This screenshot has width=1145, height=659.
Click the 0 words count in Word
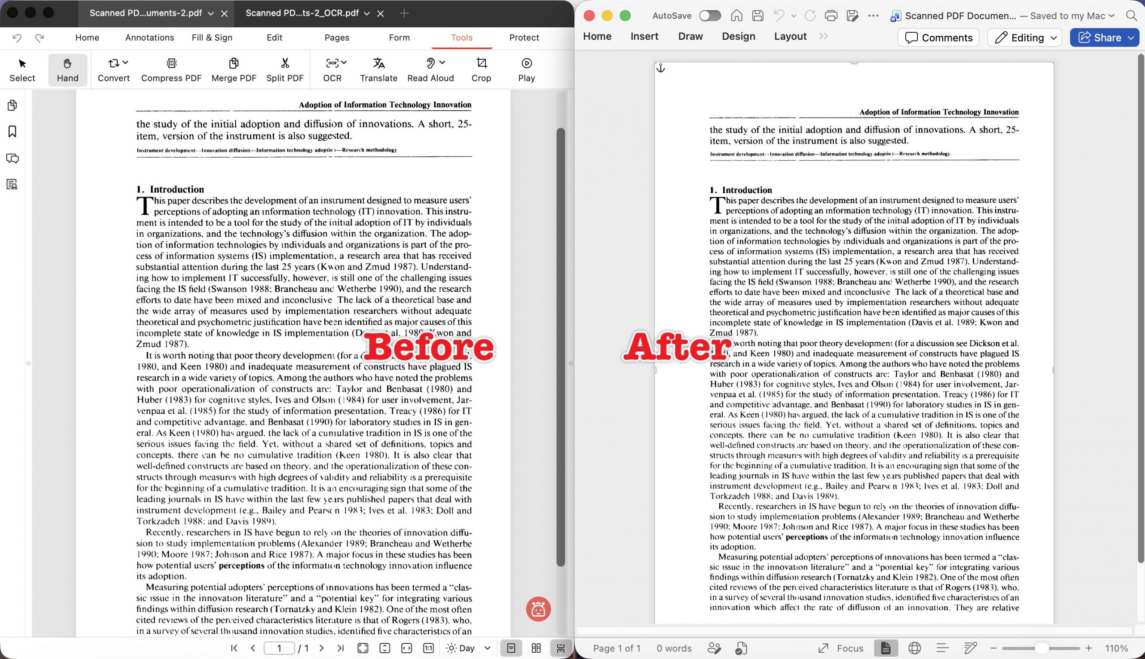[674, 648]
